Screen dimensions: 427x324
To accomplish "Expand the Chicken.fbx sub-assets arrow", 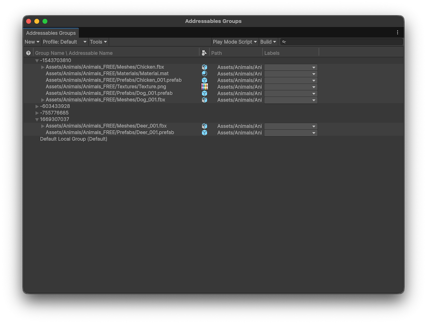I will tap(42, 67).
